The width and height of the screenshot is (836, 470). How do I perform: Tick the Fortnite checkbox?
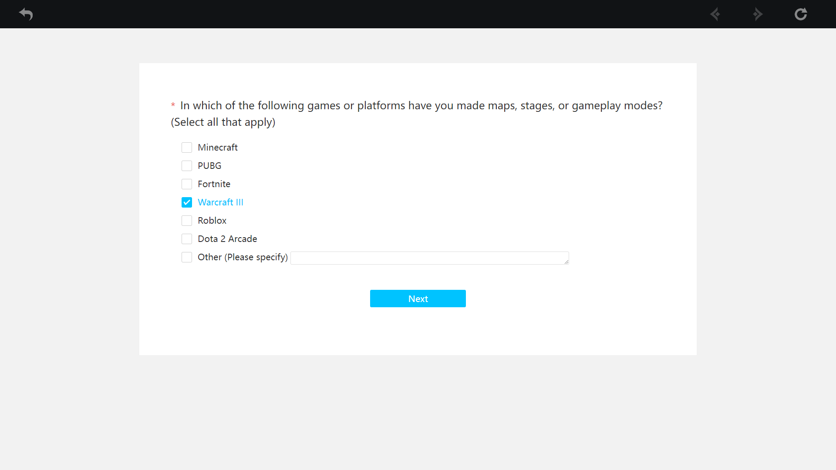[x=187, y=184]
